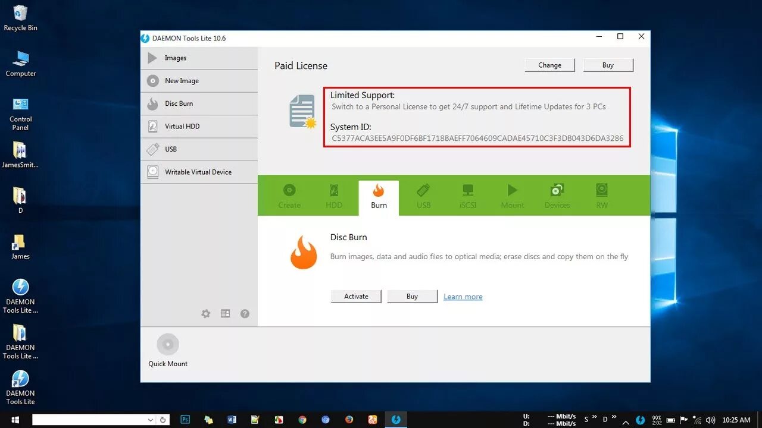Open Photoshop from the taskbar

point(185,420)
